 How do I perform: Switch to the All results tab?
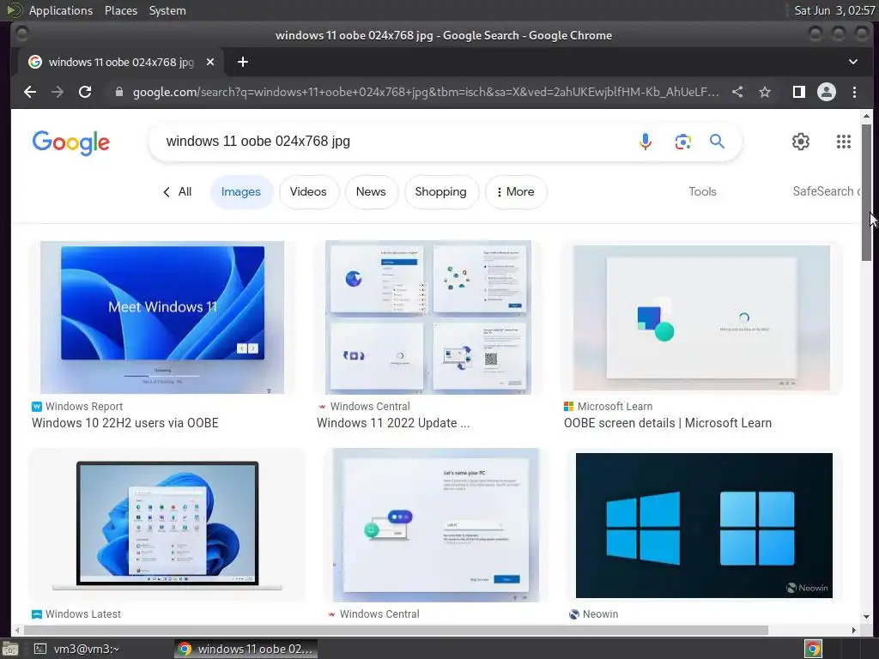[x=177, y=191]
